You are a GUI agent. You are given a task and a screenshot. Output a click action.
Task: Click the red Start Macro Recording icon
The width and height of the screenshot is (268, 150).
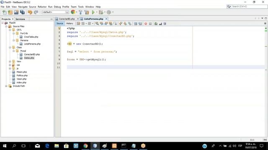146,24
